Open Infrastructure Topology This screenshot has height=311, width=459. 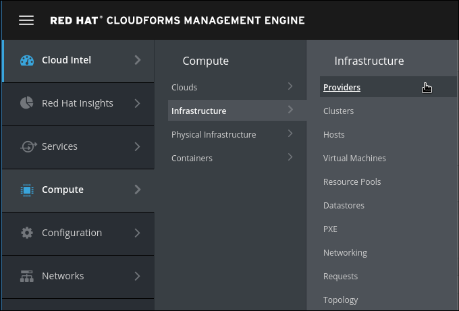point(340,300)
